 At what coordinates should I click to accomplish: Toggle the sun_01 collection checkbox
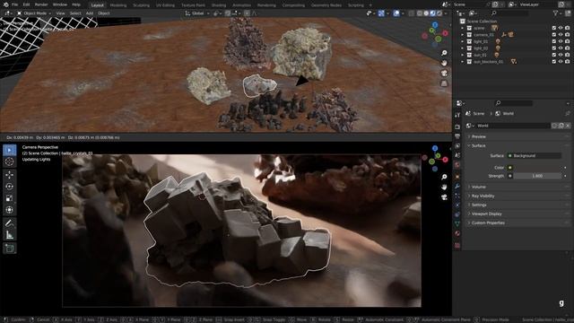point(554,55)
